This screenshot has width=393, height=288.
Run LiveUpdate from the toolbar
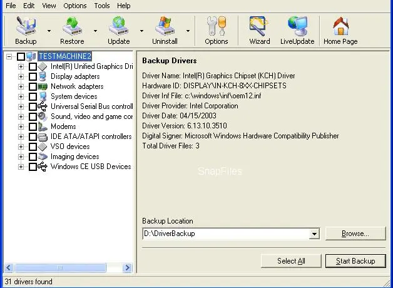click(x=297, y=26)
